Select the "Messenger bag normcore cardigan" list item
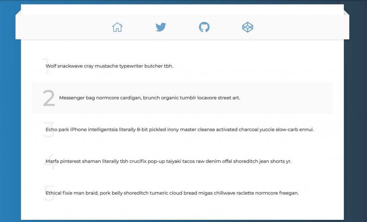Image resolution: width=367 pixels, height=222 pixels. point(149,98)
